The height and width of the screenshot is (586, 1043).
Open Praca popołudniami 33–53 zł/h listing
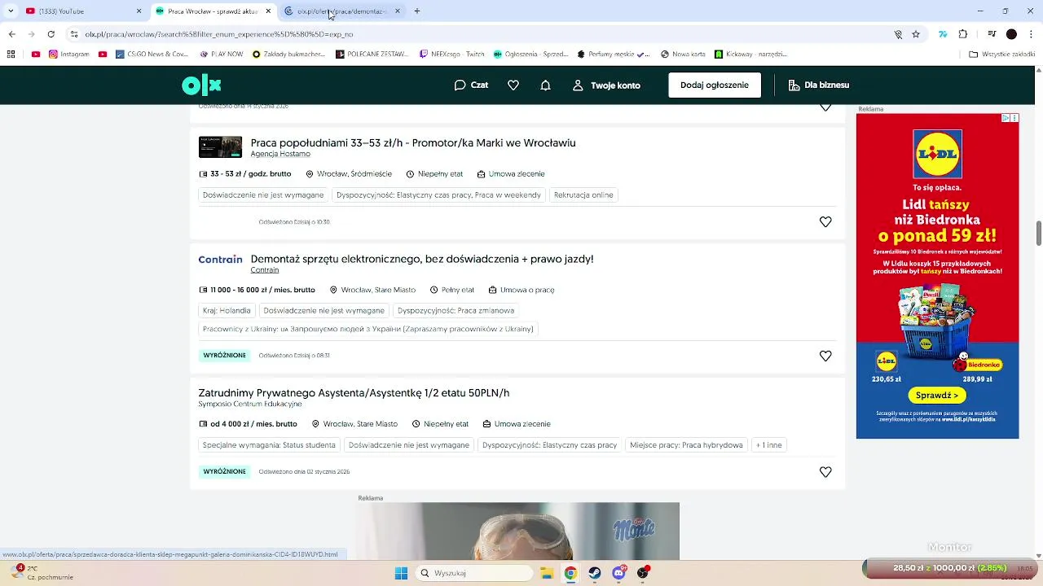[413, 142]
